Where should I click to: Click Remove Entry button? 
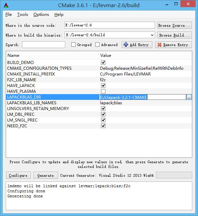[173, 45]
